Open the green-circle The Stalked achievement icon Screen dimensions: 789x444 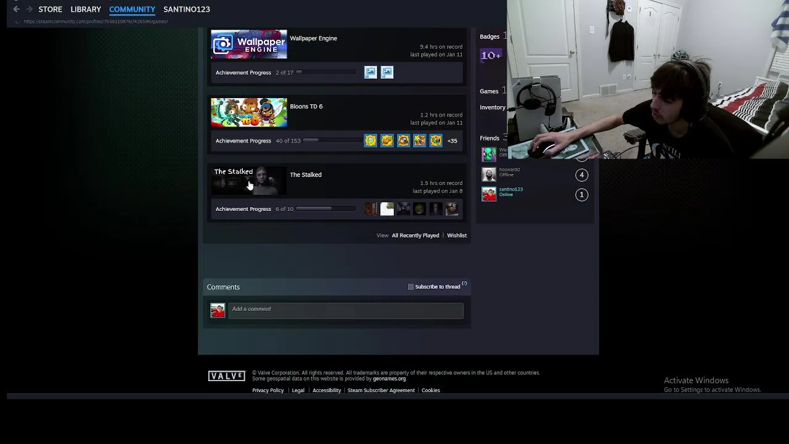(420, 209)
